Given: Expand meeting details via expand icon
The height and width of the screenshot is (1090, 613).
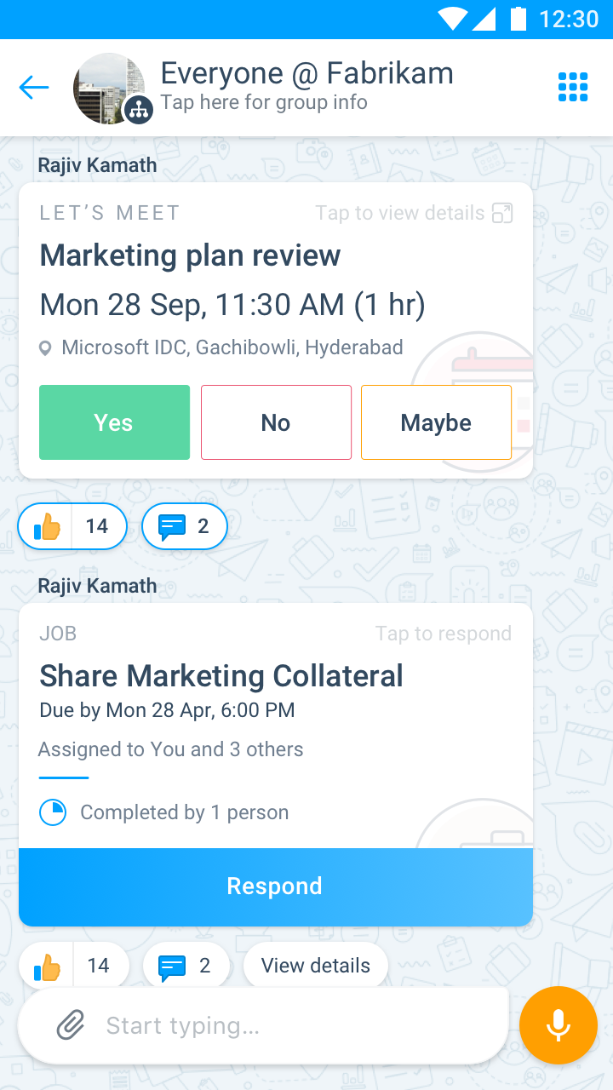Looking at the screenshot, I should point(502,213).
